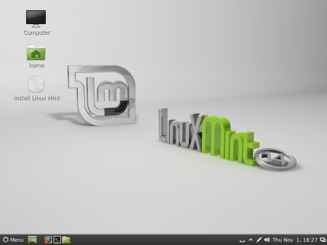The width and height of the screenshot is (327, 245).
Task: Click the window list applet at panel end
Action: [323, 240]
